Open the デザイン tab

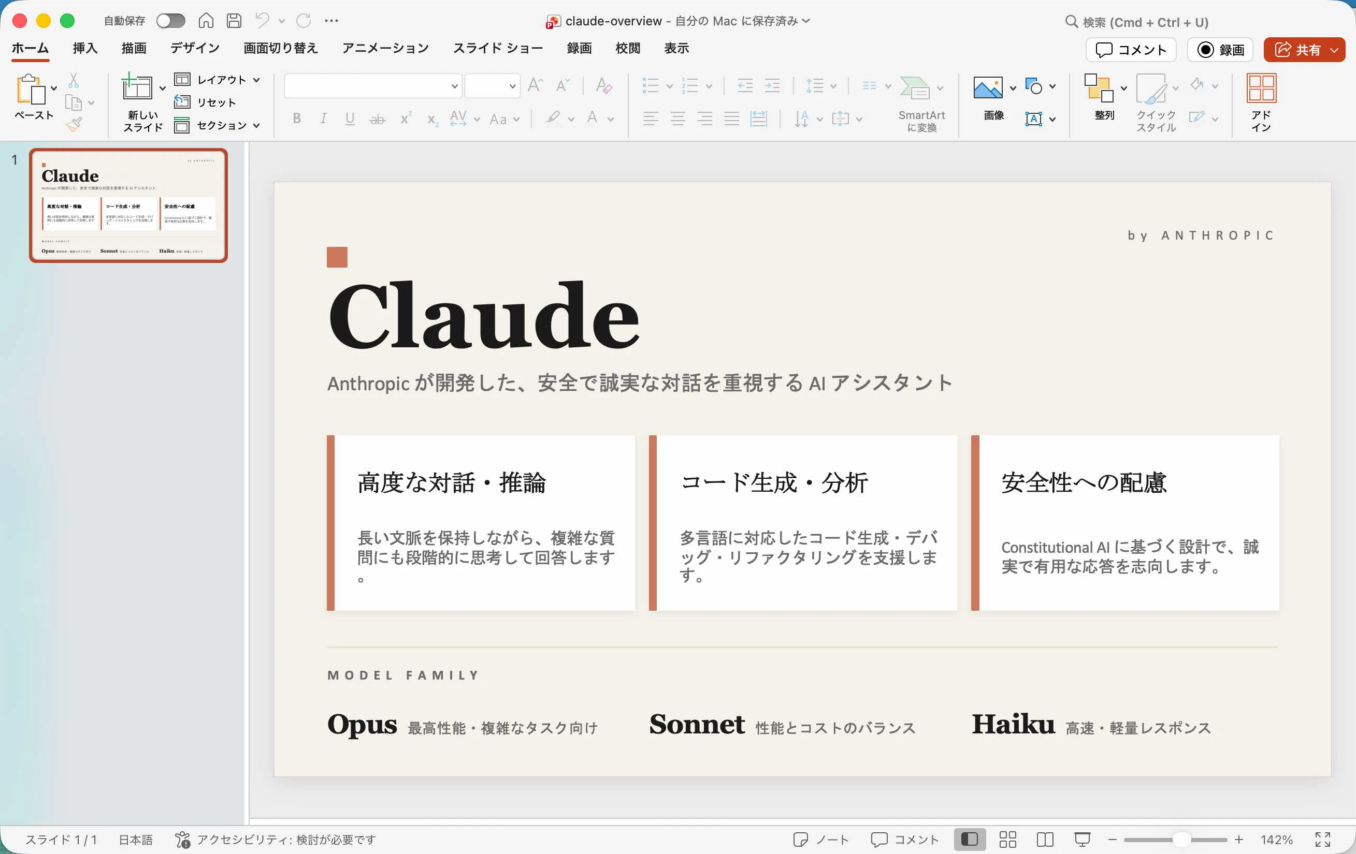pos(195,48)
